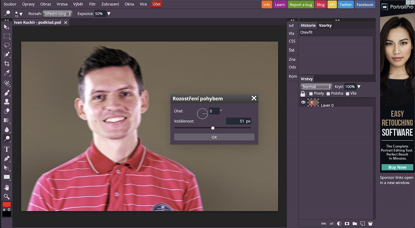Open the Soubor menu

[10, 4]
